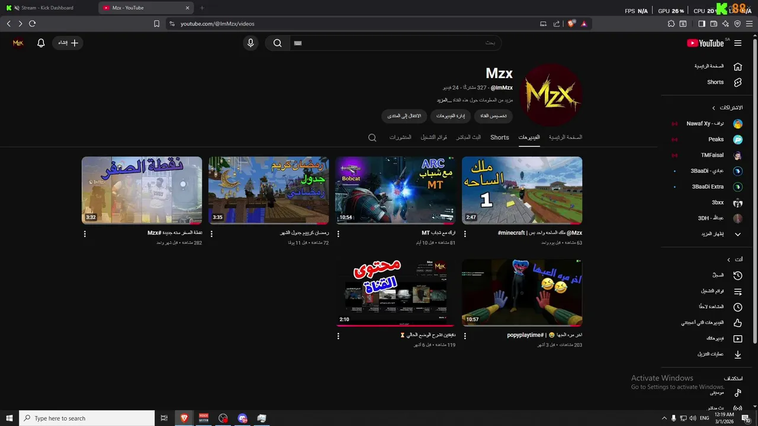Open the ARC Bobcat video thumbnail

point(396,191)
